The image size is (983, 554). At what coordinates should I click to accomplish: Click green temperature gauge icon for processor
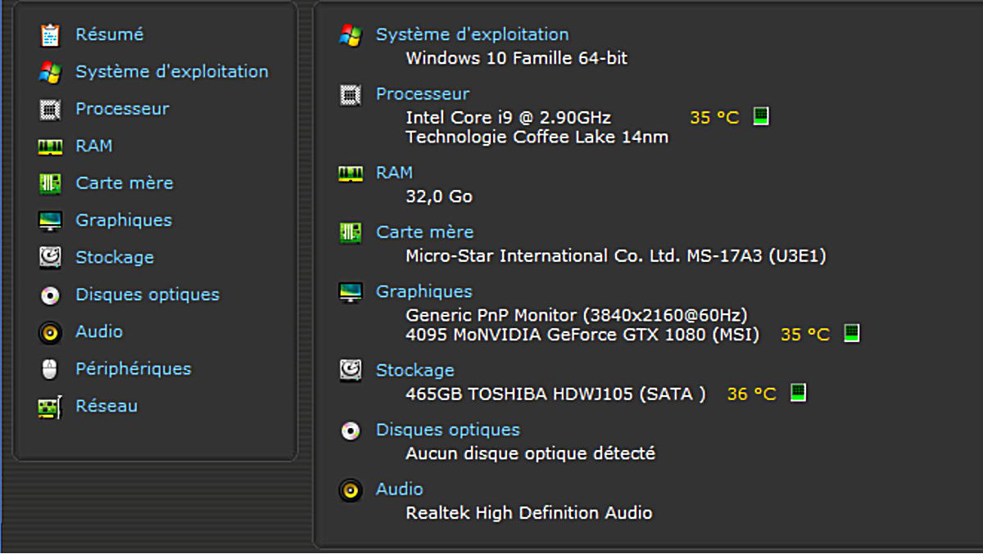761,116
